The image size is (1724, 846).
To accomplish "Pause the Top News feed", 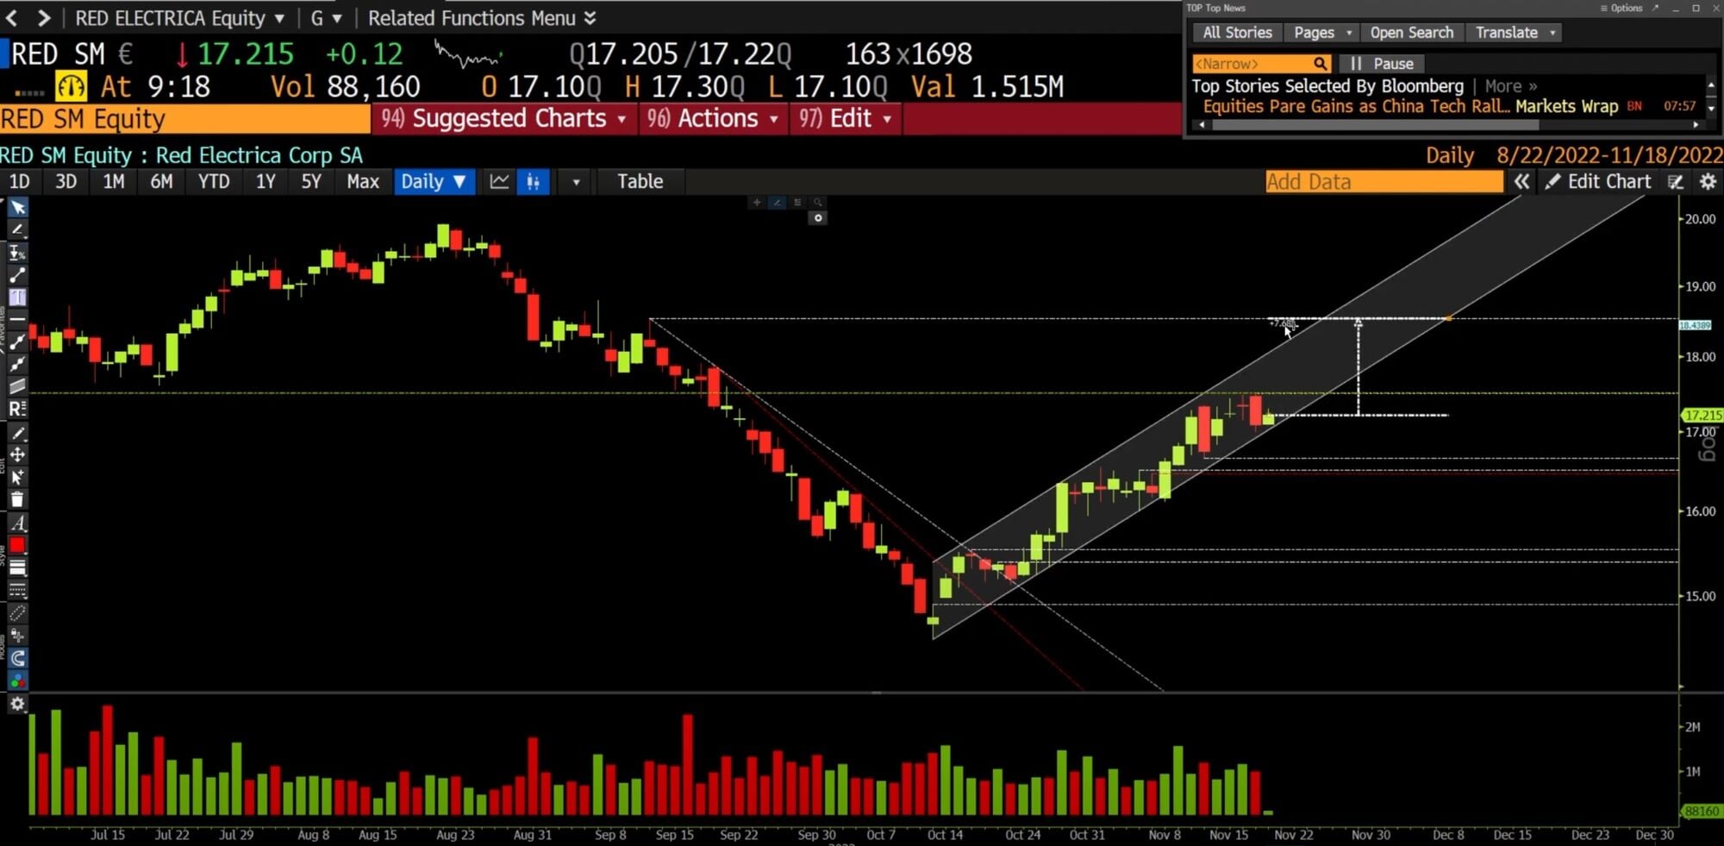I will click(x=1382, y=64).
